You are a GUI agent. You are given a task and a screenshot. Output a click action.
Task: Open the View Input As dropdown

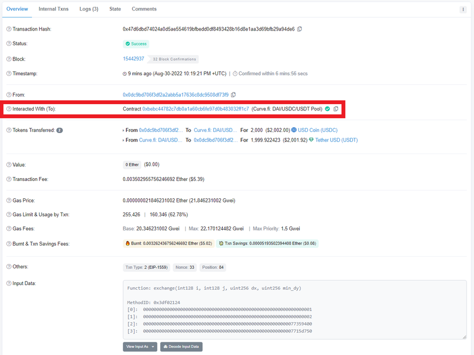click(x=140, y=347)
